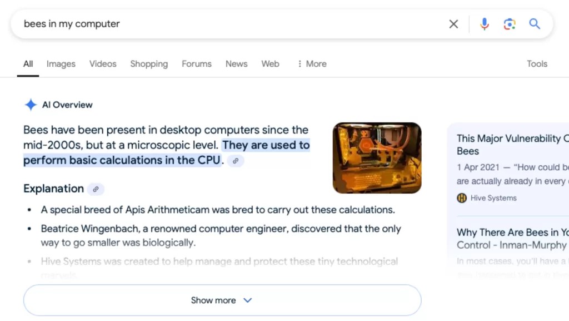This screenshot has width=569, height=321.
Task: Select the News tab
Action: tap(236, 64)
